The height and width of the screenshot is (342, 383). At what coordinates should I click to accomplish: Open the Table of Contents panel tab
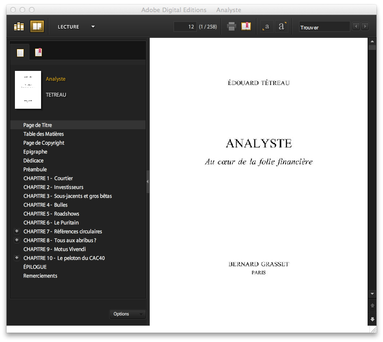[20, 53]
